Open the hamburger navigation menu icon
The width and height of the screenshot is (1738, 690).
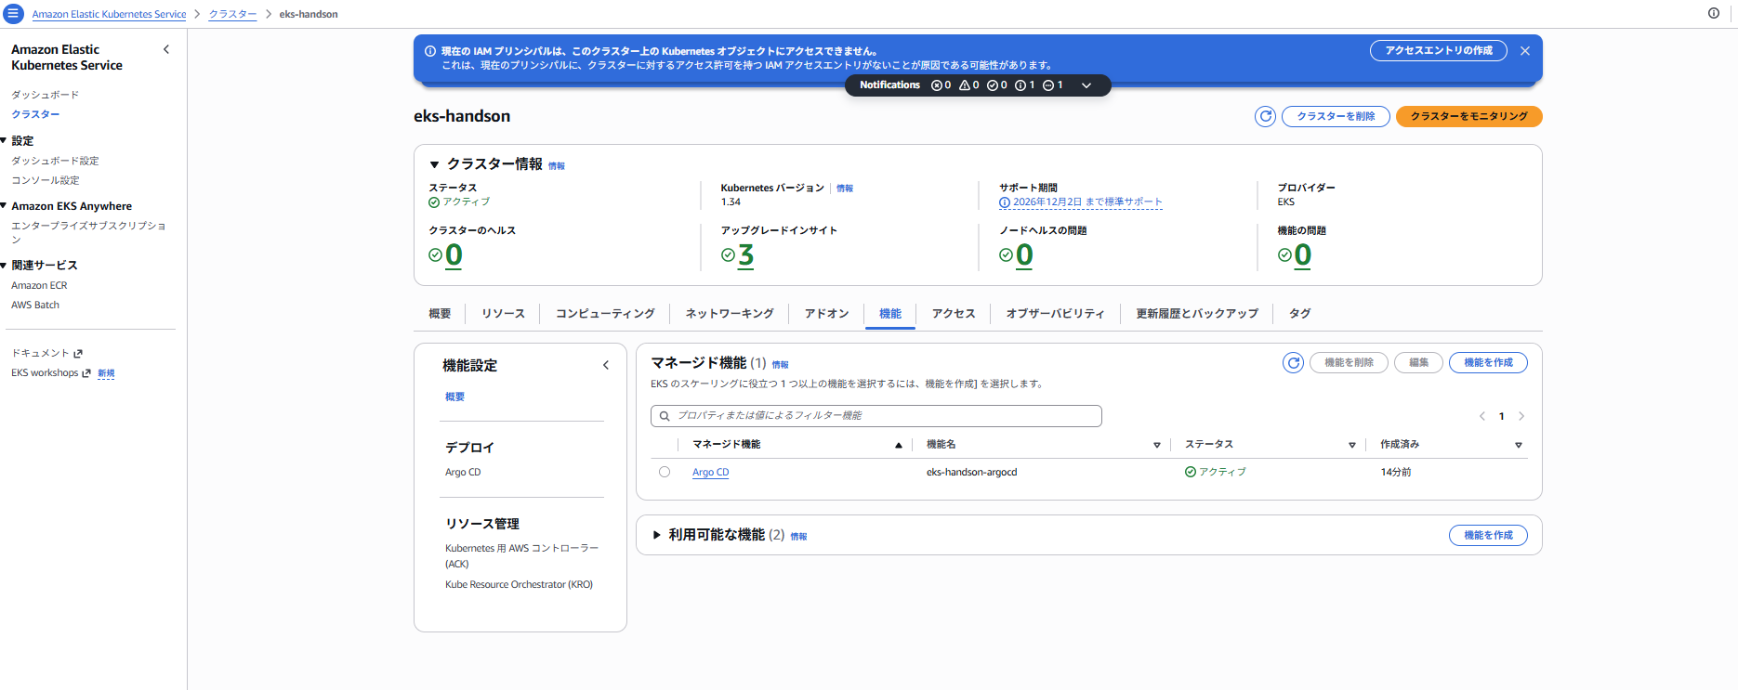pyautogui.click(x=13, y=14)
